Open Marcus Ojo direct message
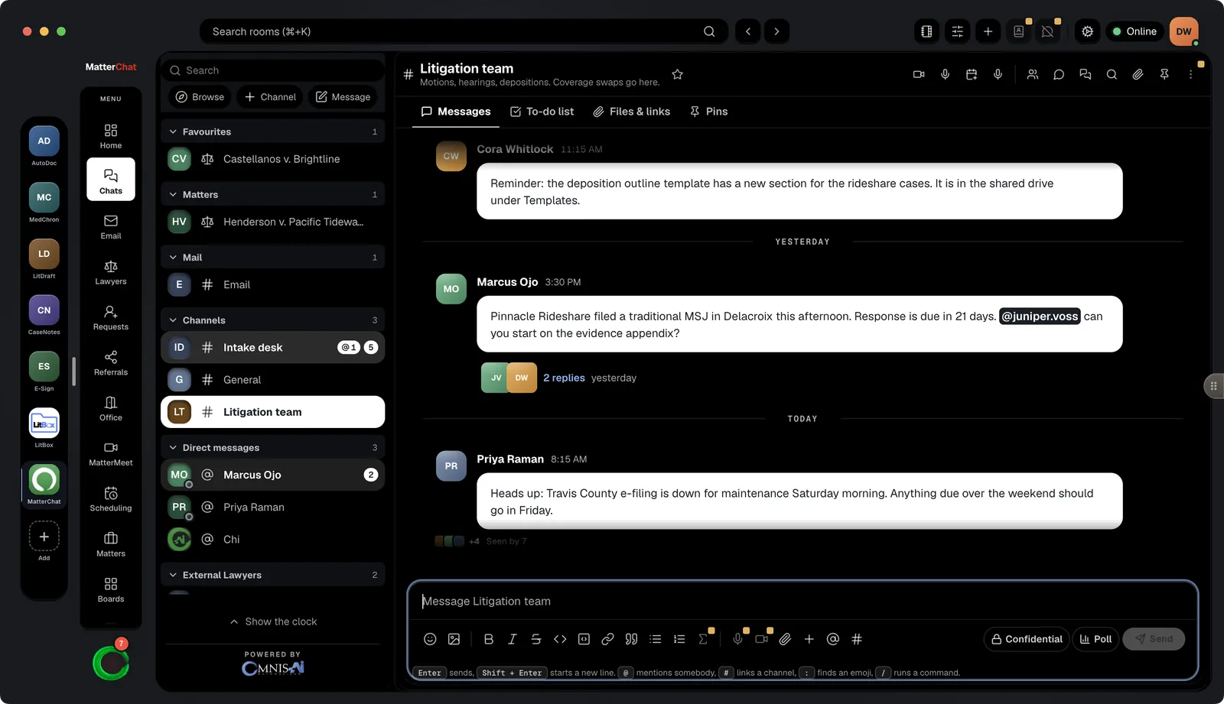This screenshot has height=704, width=1224. 272,475
